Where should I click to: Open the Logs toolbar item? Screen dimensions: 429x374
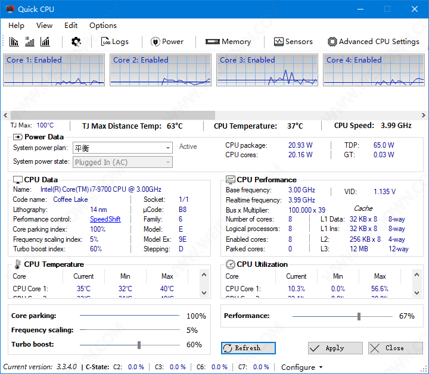[115, 42]
